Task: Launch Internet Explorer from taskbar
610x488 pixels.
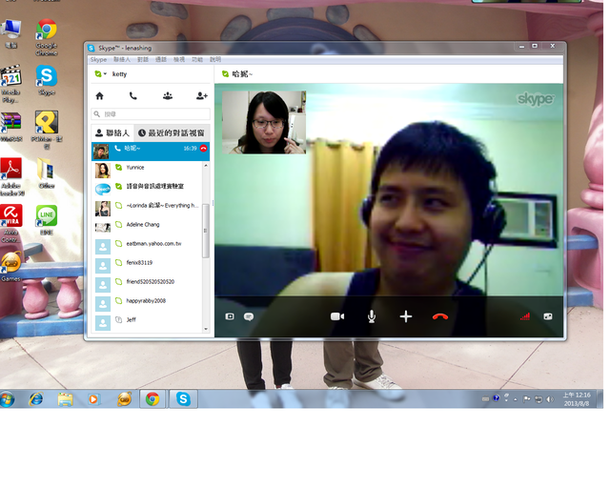Action: coord(36,399)
